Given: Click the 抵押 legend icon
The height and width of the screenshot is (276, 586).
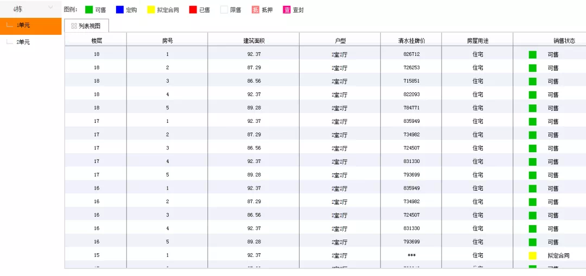Looking at the screenshot, I should pyautogui.click(x=256, y=10).
